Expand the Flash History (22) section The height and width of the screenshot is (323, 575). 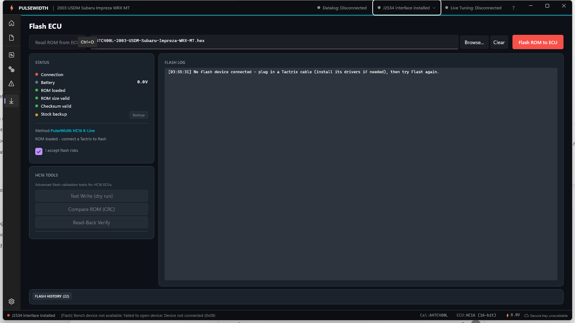click(52, 296)
